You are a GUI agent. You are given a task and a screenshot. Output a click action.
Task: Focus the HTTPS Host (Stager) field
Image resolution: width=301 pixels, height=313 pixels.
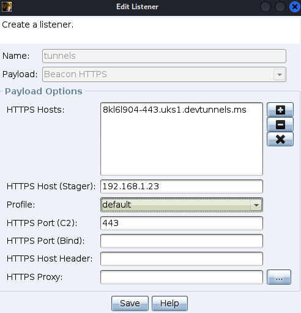pyautogui.click(x=182, y=186)
